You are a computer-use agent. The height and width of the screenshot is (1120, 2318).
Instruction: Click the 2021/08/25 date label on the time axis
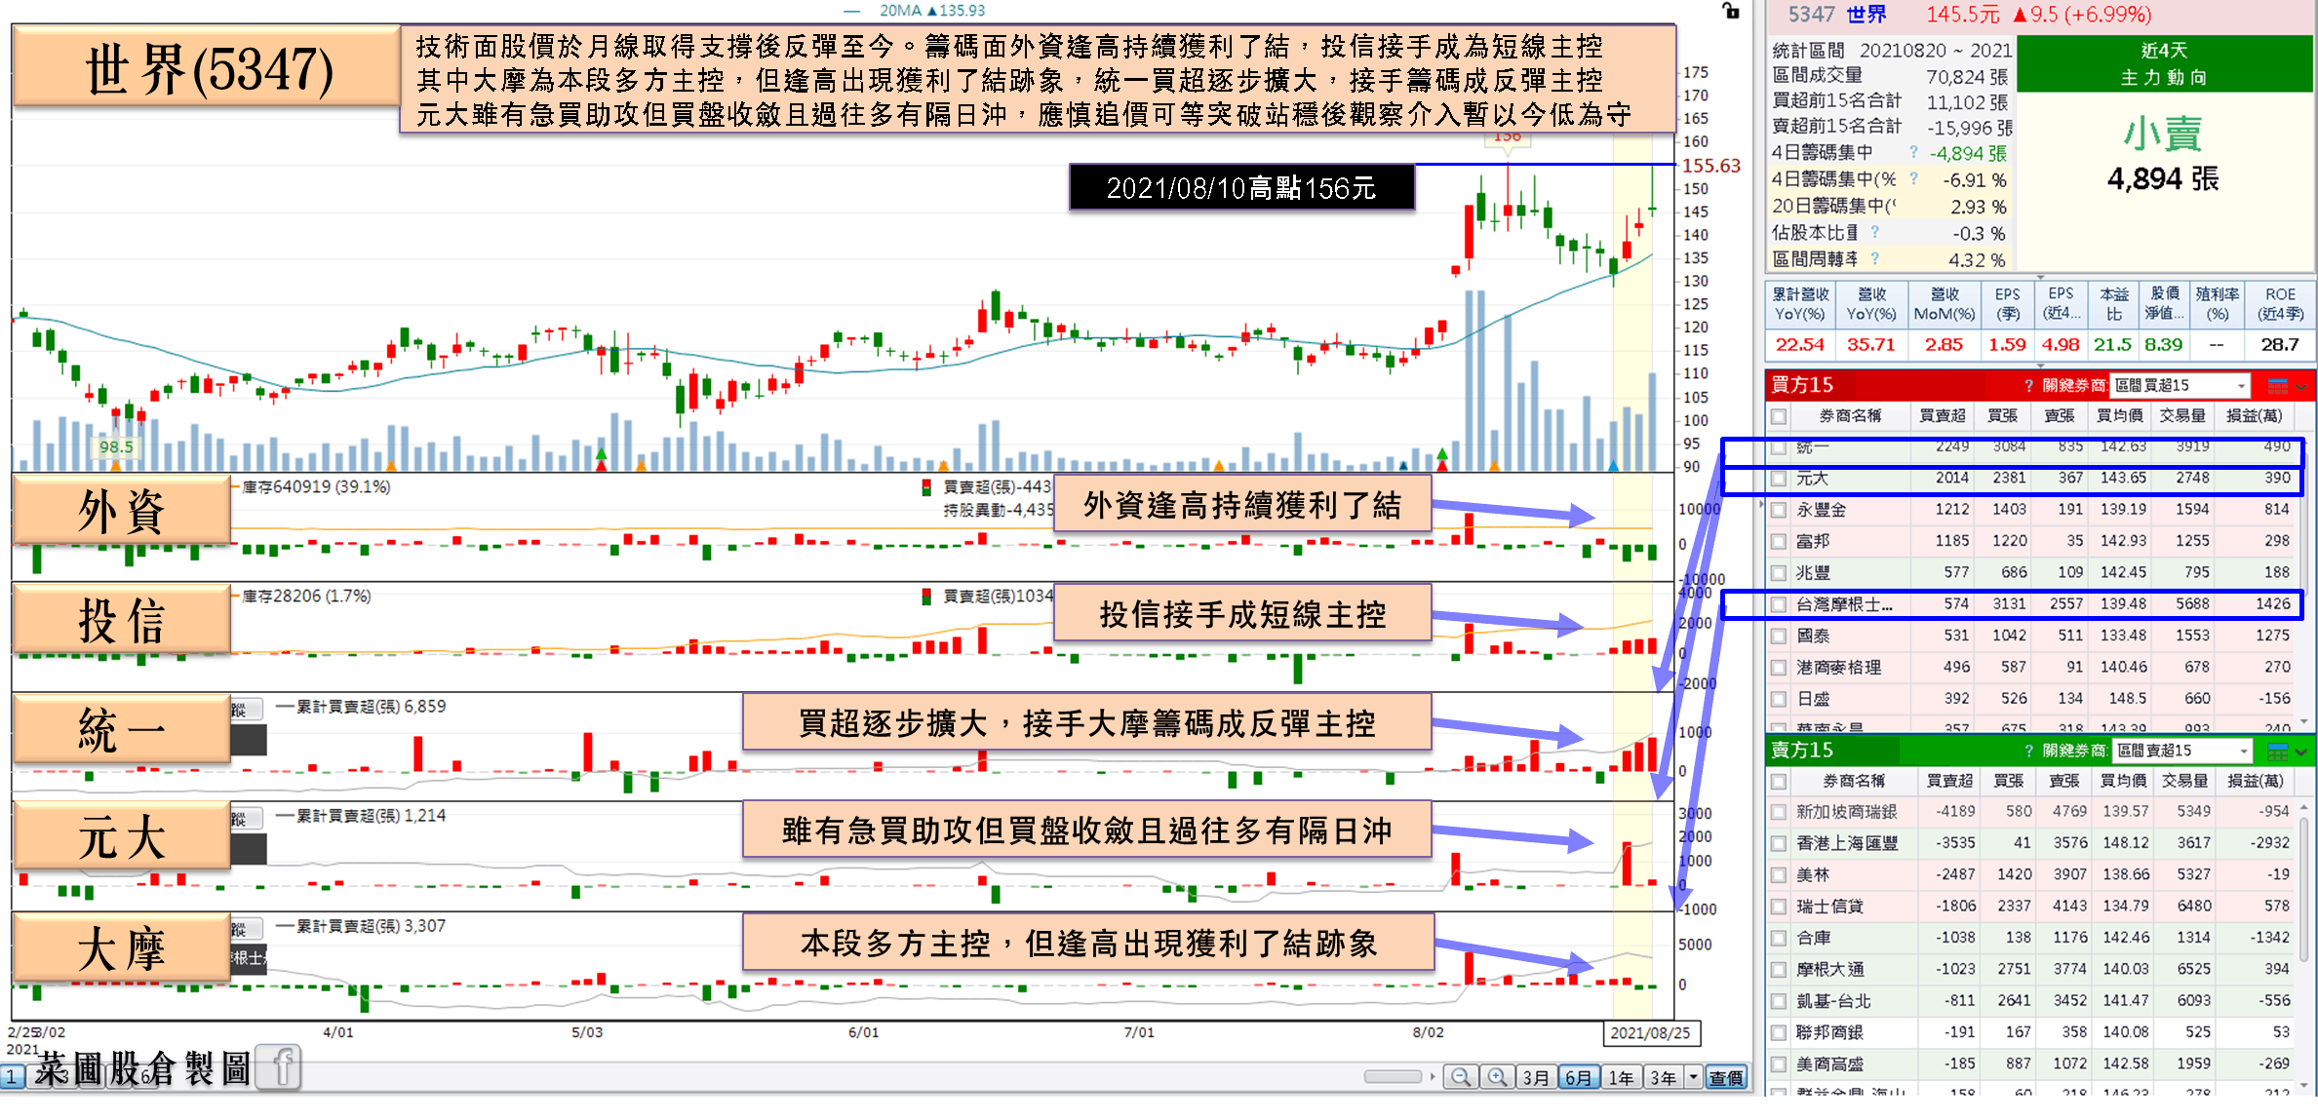coord(1650,1033)
